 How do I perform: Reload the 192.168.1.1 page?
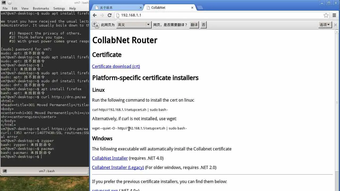(x=109, y=15)
